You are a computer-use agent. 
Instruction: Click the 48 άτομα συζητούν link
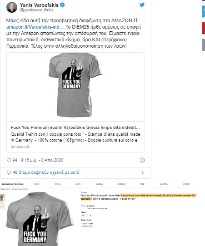click(x=46, y=172)
